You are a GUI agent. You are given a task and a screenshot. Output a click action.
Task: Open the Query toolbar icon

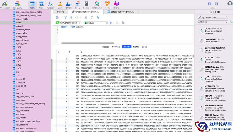click(x=77, y=5)
